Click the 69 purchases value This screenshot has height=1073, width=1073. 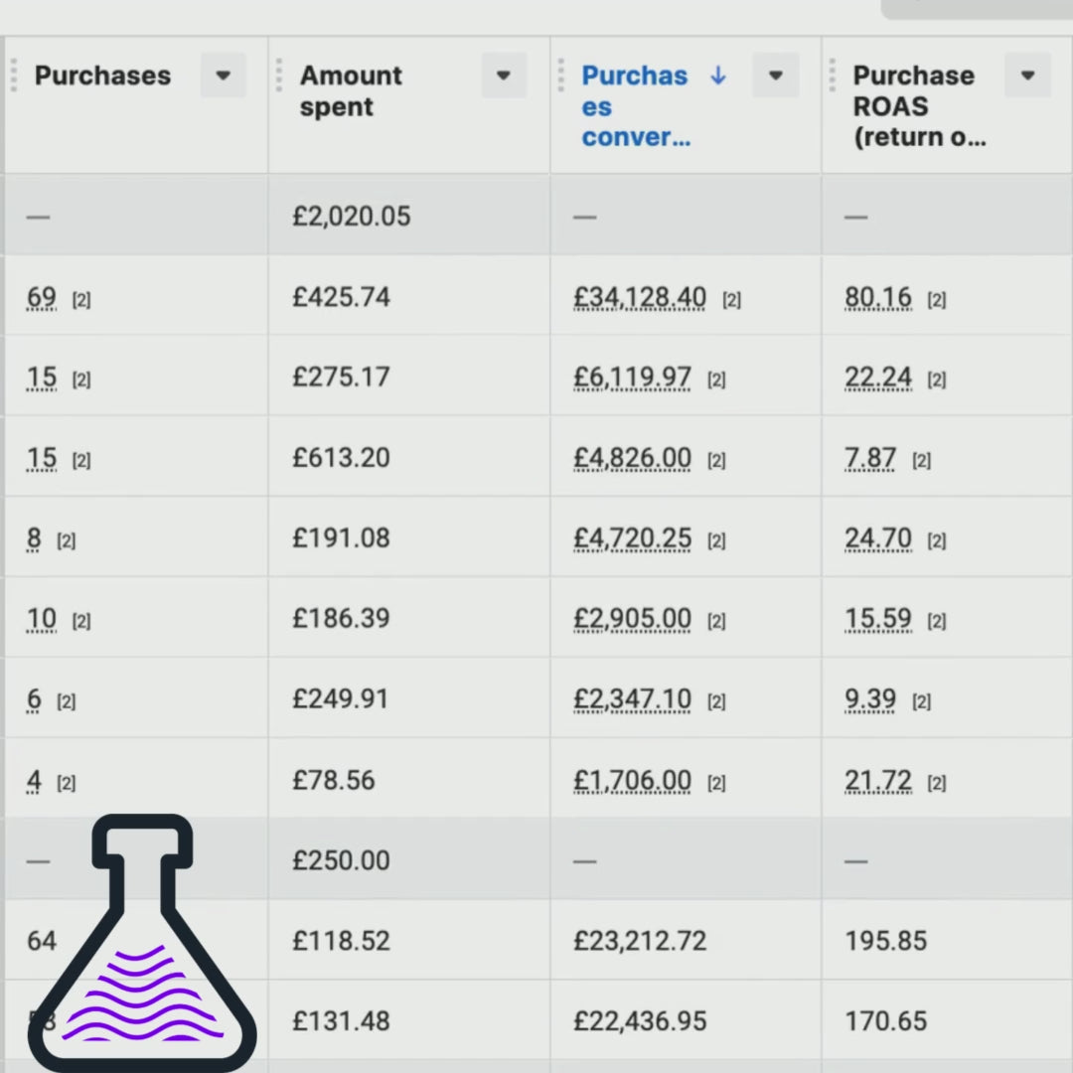(x=42, y=297)
